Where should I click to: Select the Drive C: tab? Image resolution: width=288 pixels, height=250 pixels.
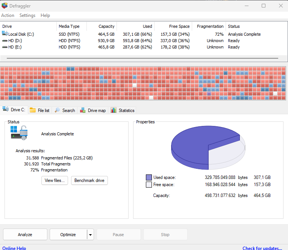point(14,110)
